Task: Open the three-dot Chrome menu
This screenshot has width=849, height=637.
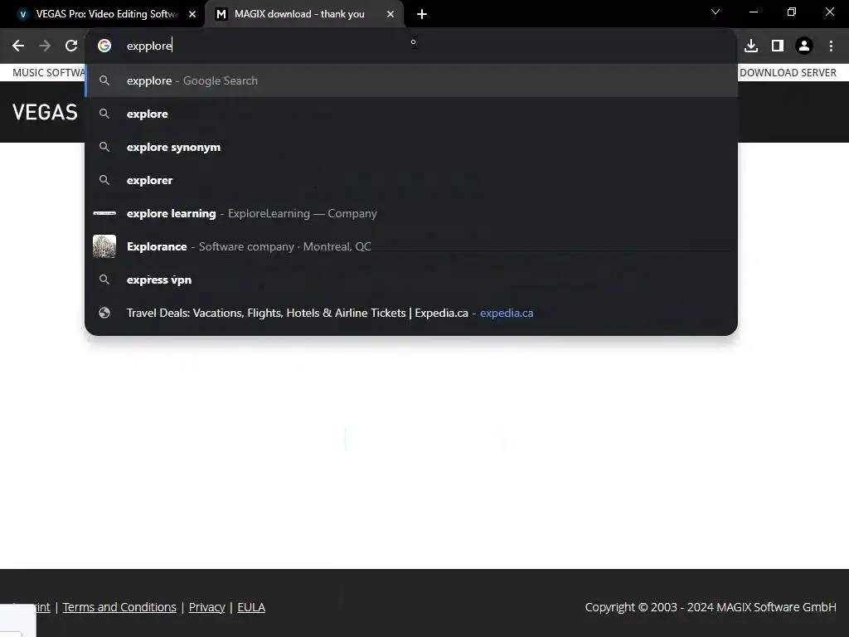Action: [x=831, y=46]
